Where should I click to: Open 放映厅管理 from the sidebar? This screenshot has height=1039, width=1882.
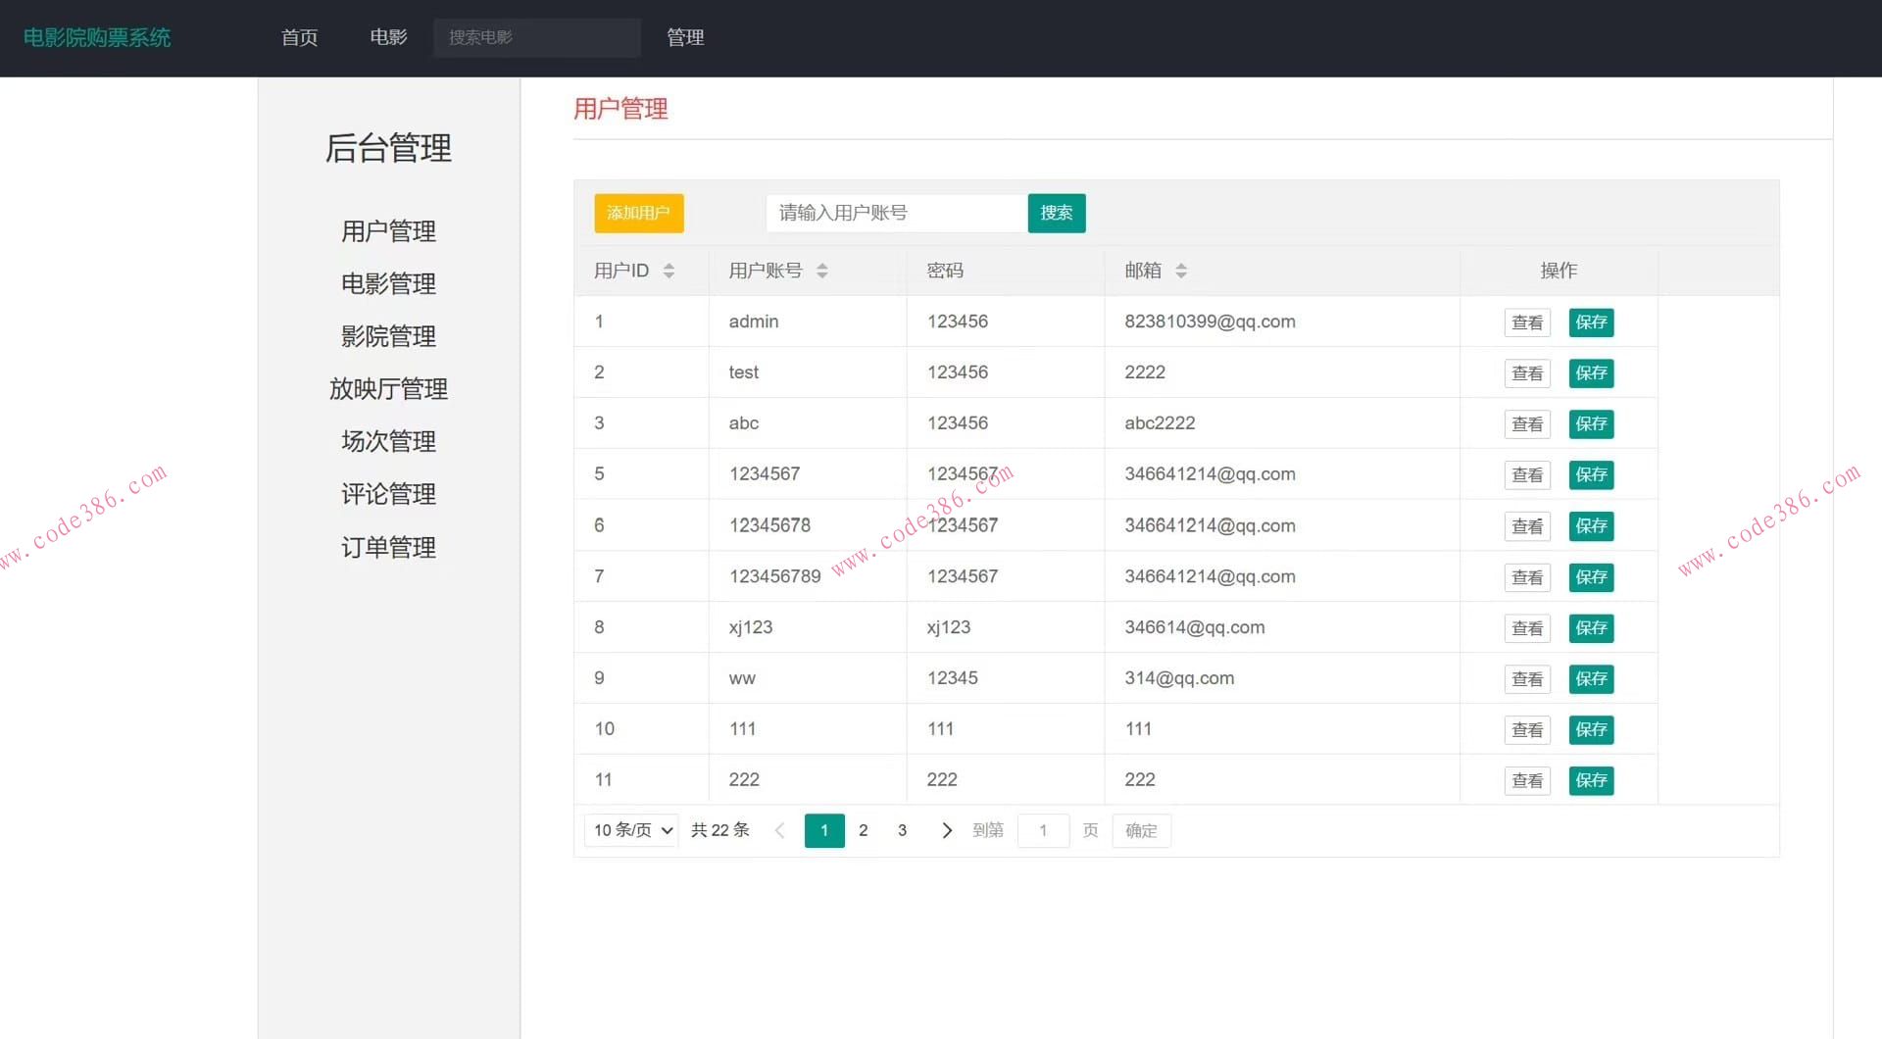coord(388,388)
